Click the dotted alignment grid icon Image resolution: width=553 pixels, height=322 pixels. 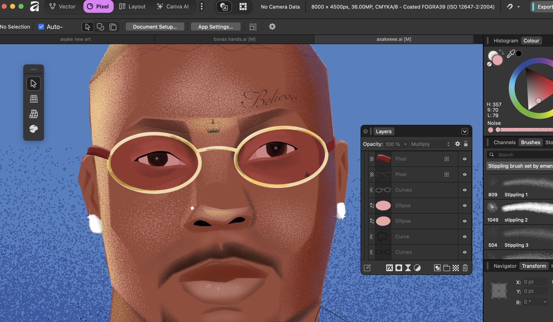(x=253, y=27)
